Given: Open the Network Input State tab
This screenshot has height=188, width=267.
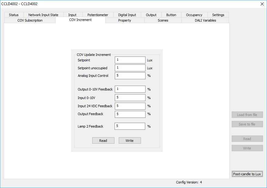Looking at the screenshot, I should point(43,15).
